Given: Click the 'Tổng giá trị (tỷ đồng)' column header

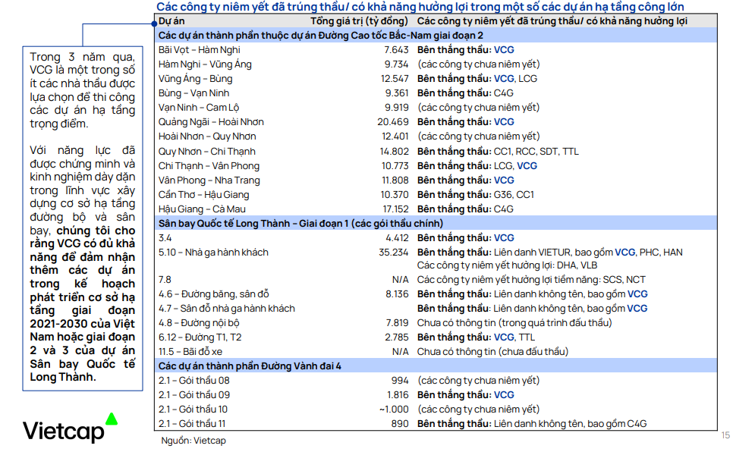Looking at the screenshot, I should point(359,21).
